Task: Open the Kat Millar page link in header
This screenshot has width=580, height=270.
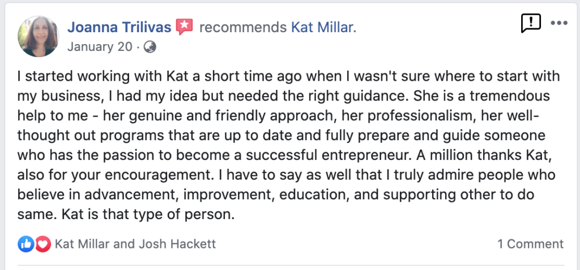Action: 323,27
